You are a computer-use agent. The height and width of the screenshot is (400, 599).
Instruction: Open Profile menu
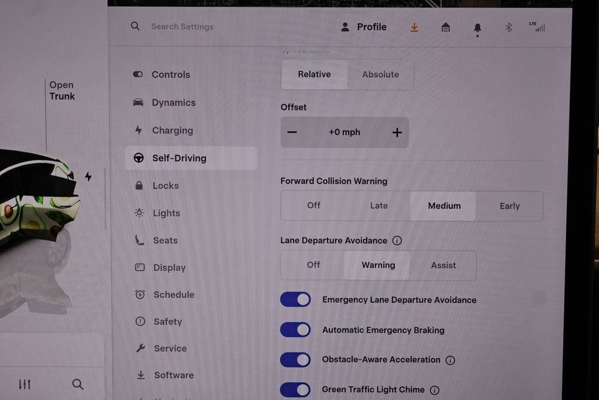pos(363,27)
